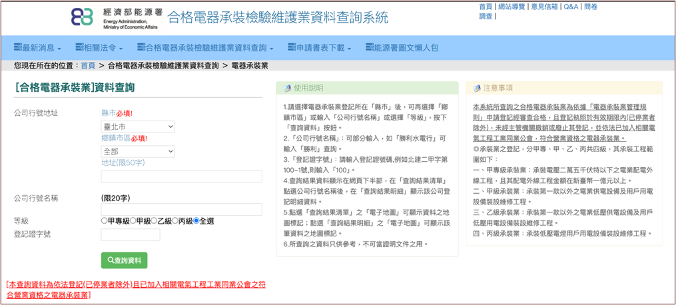
Task: Open the 相關法令 menu
Action: tap(99, 48)
